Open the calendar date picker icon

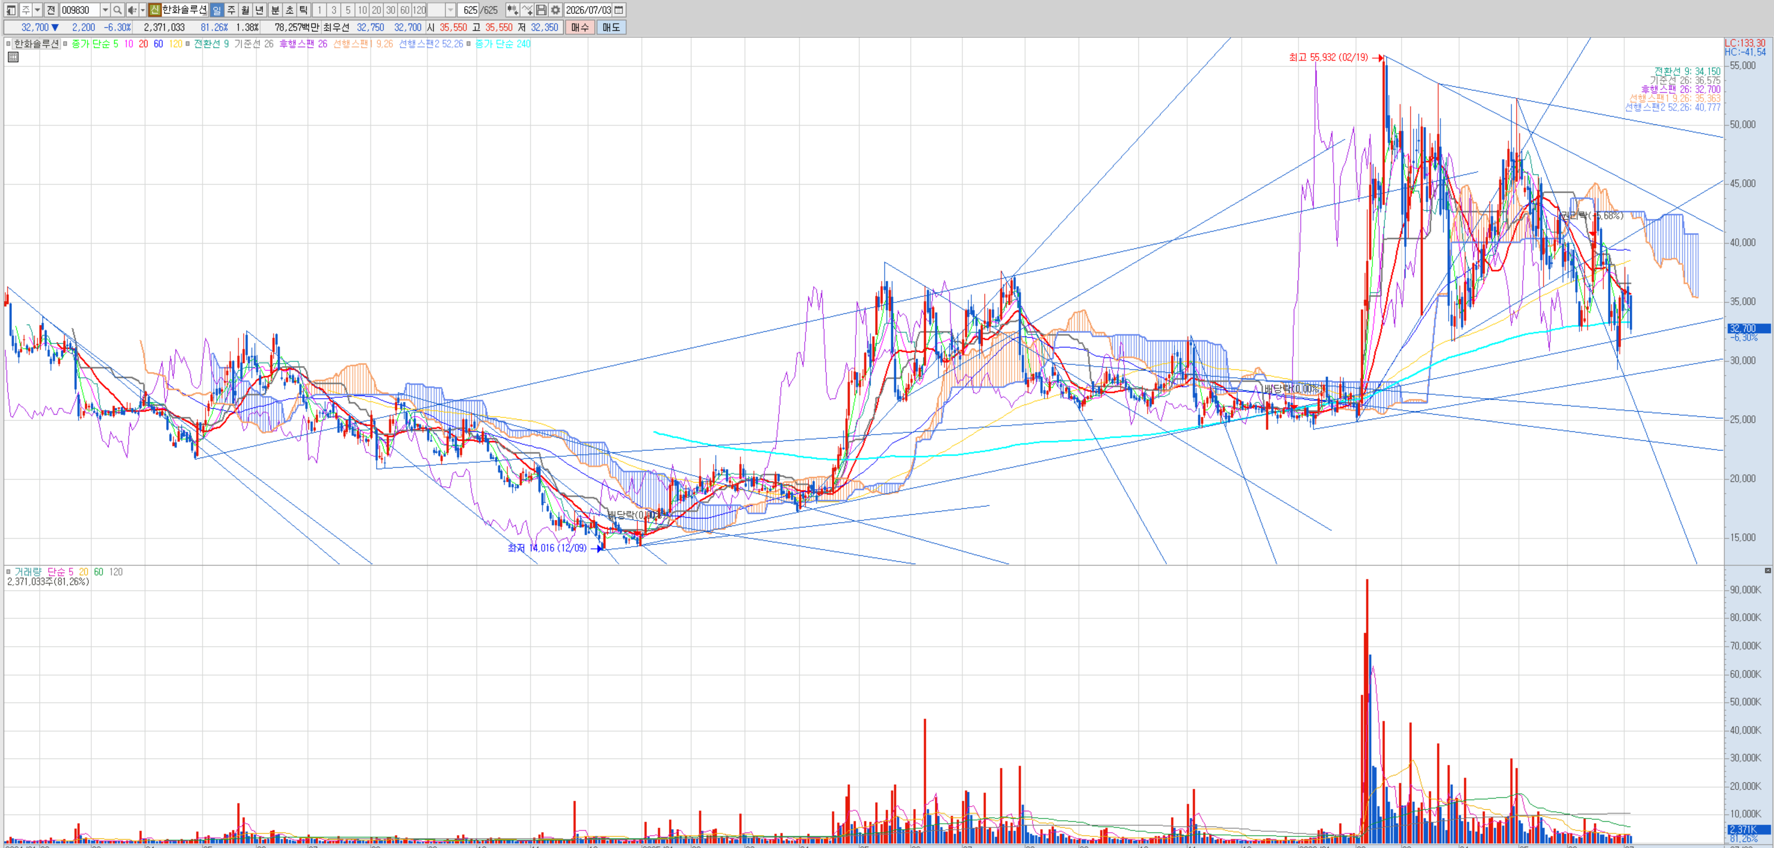click(619, 9)
